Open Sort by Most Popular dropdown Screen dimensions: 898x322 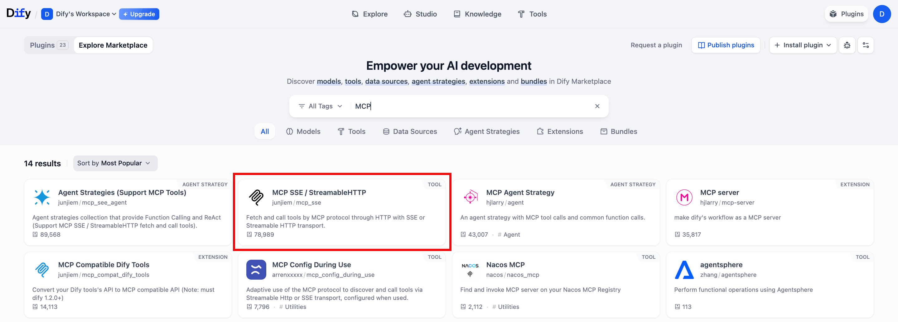pos(115,163)
